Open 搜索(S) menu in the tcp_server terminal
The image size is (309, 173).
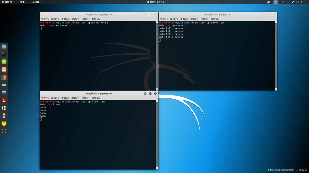click(194, 19)
